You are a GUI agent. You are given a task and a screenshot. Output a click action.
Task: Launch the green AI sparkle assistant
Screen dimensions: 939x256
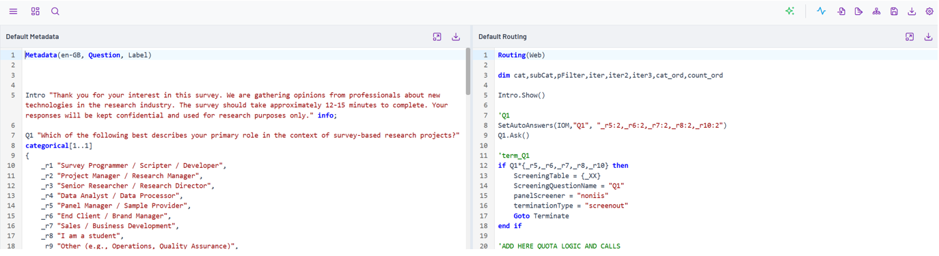pos(790,12)
